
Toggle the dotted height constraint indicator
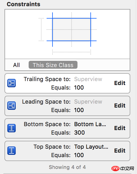point(41,30)
